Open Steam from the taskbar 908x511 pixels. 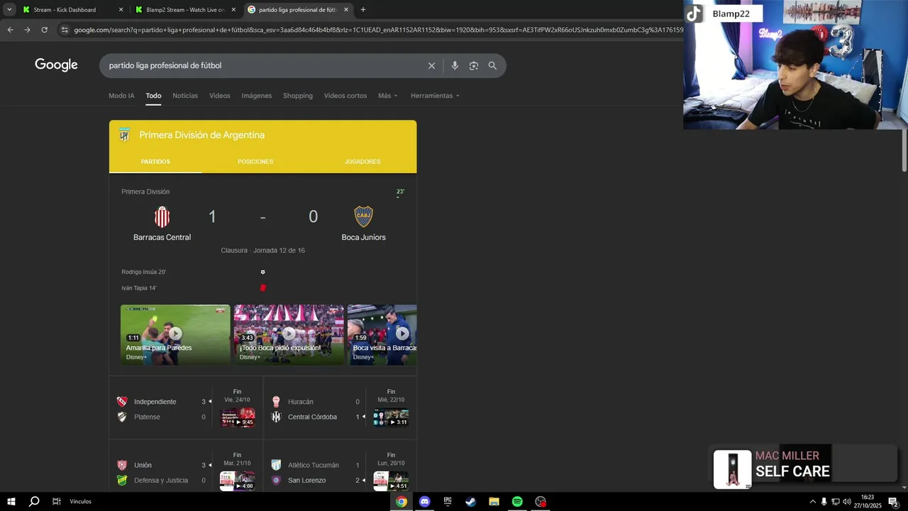[470, 502]
